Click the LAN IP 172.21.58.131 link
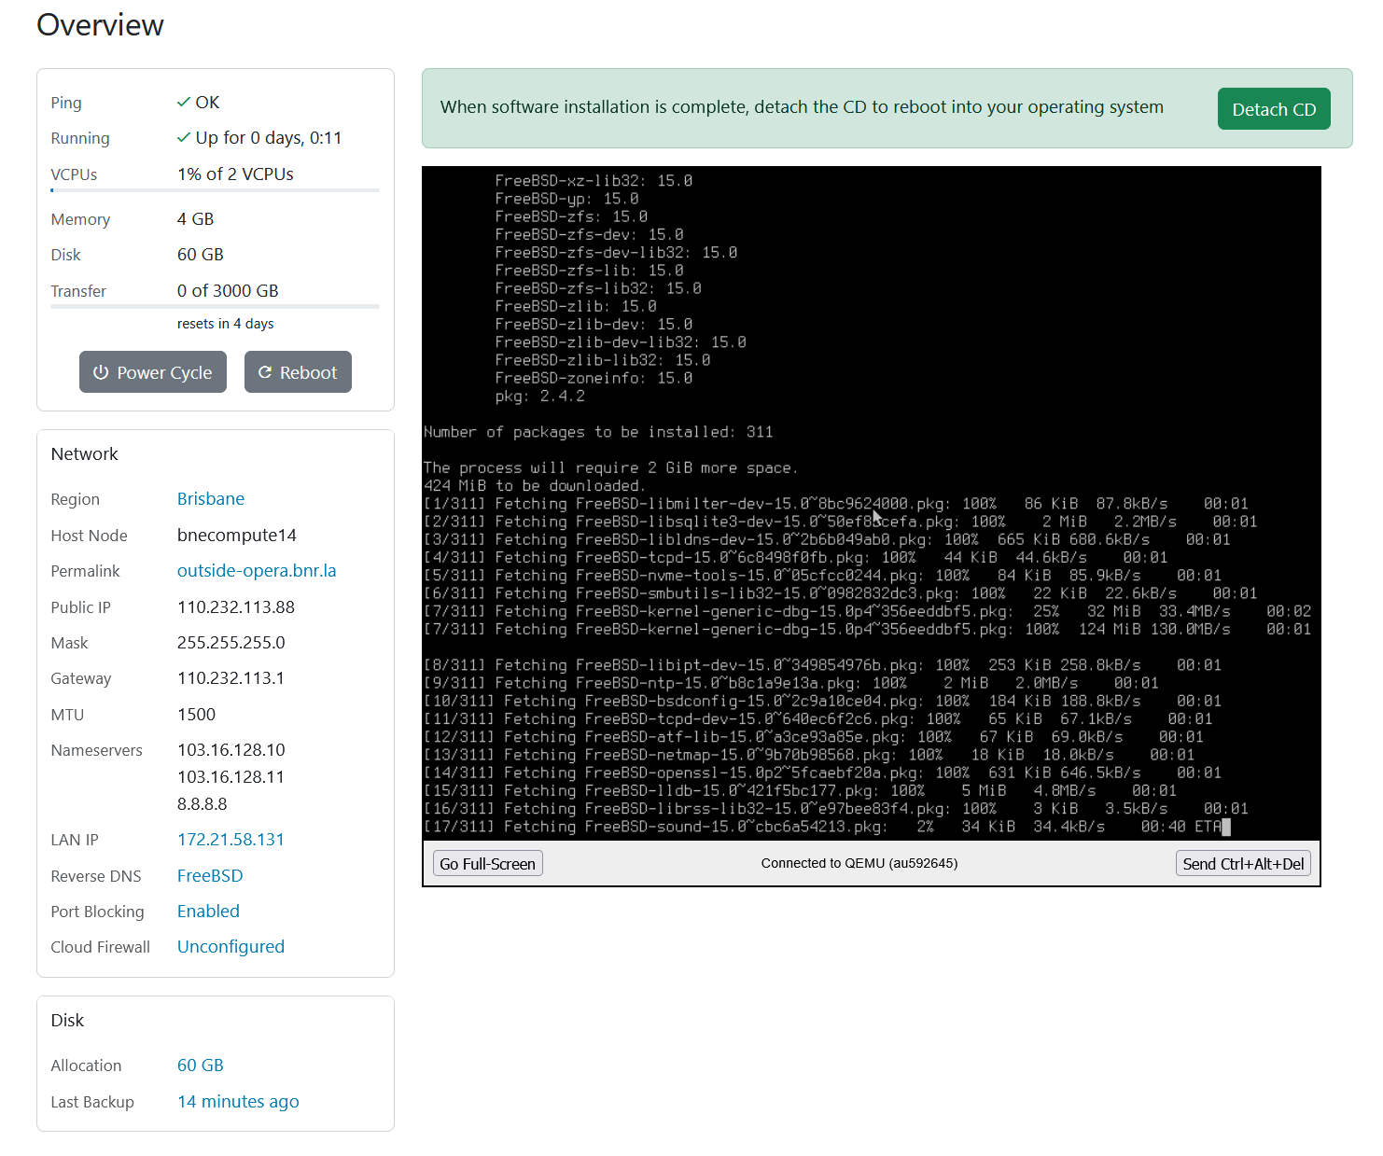Viewport: 1383px width, 1156px height. coord(230,840)
